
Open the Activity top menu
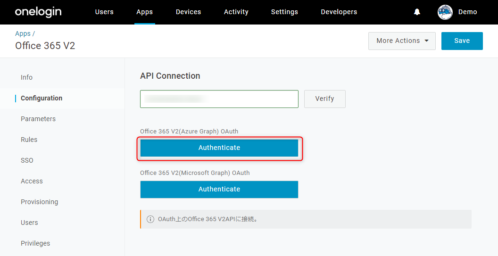236,12
